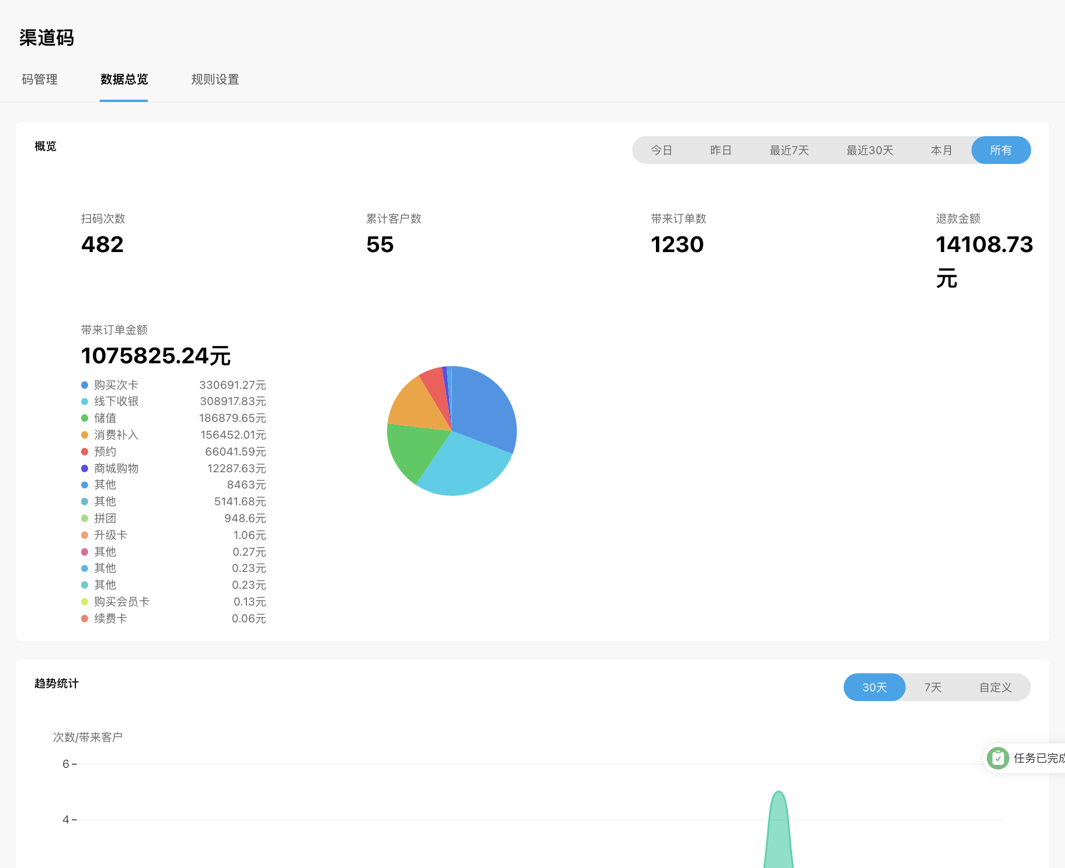The height and width of the screenshot is (868, 1065).
Task: Select the 所有 time range
Action: [1001, 150]
